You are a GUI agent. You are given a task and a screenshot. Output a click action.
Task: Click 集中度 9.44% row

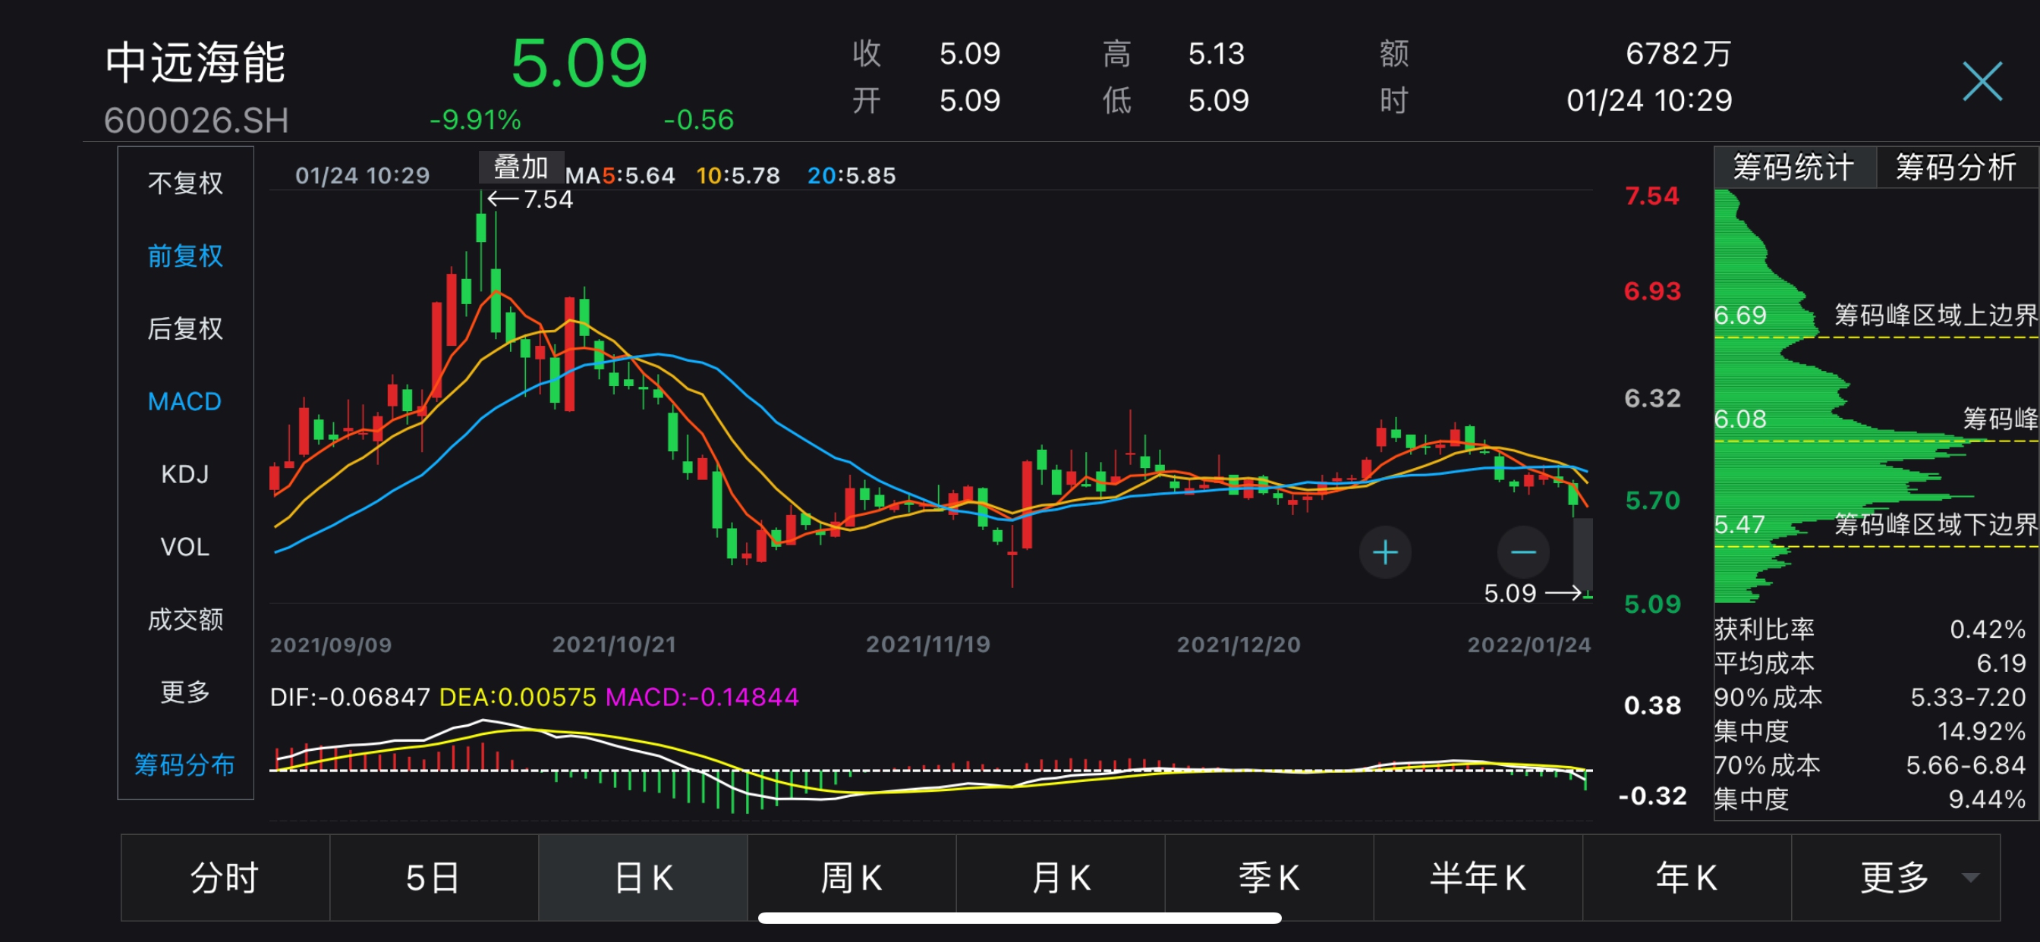1870,799
